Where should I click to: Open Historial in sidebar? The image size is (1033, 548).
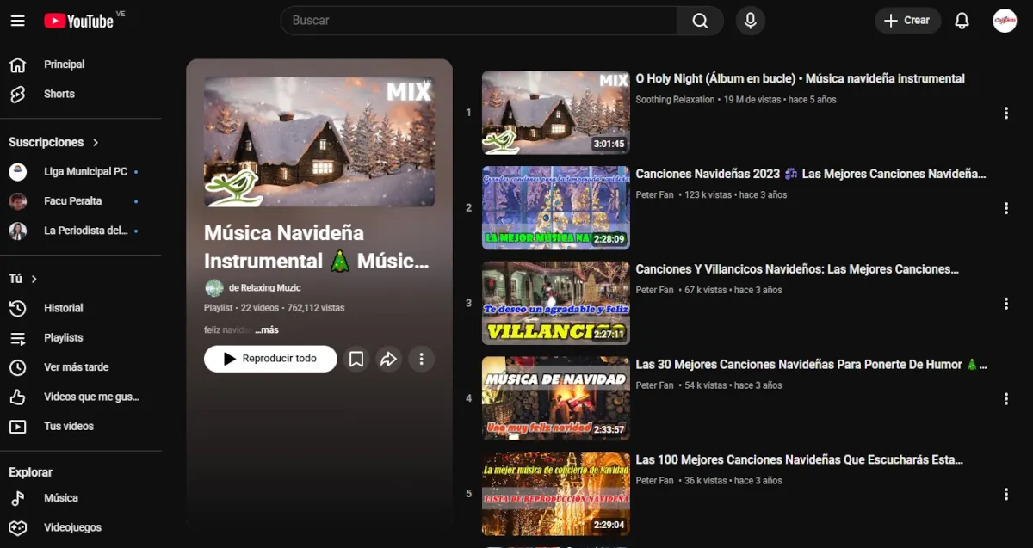click(63, 308)
